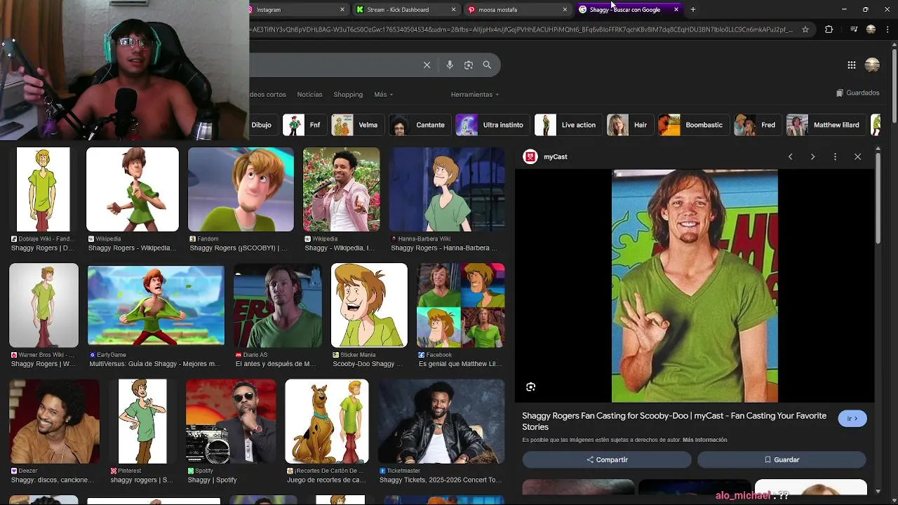The image size is (898, 505).
Task: Switch to the Stream - Kick Dashboard tab
Action: coord(405,10)
